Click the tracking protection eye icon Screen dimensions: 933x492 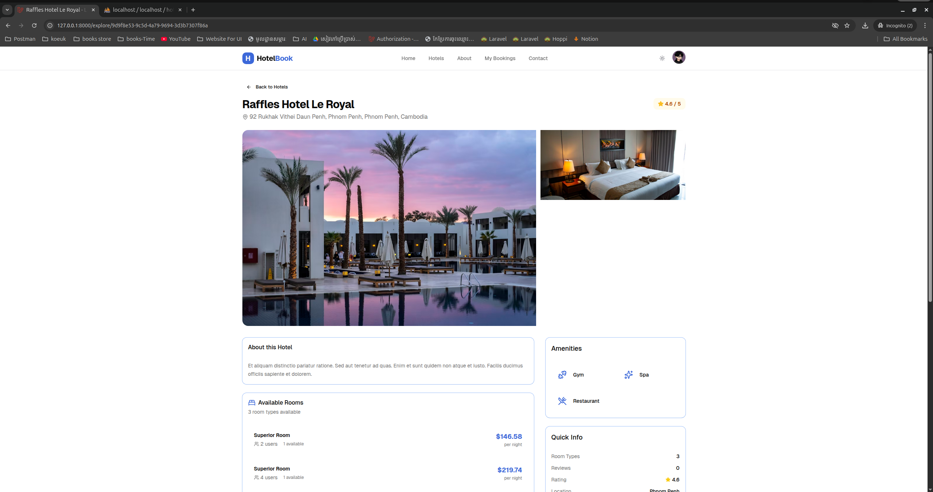tap(835, 25)
